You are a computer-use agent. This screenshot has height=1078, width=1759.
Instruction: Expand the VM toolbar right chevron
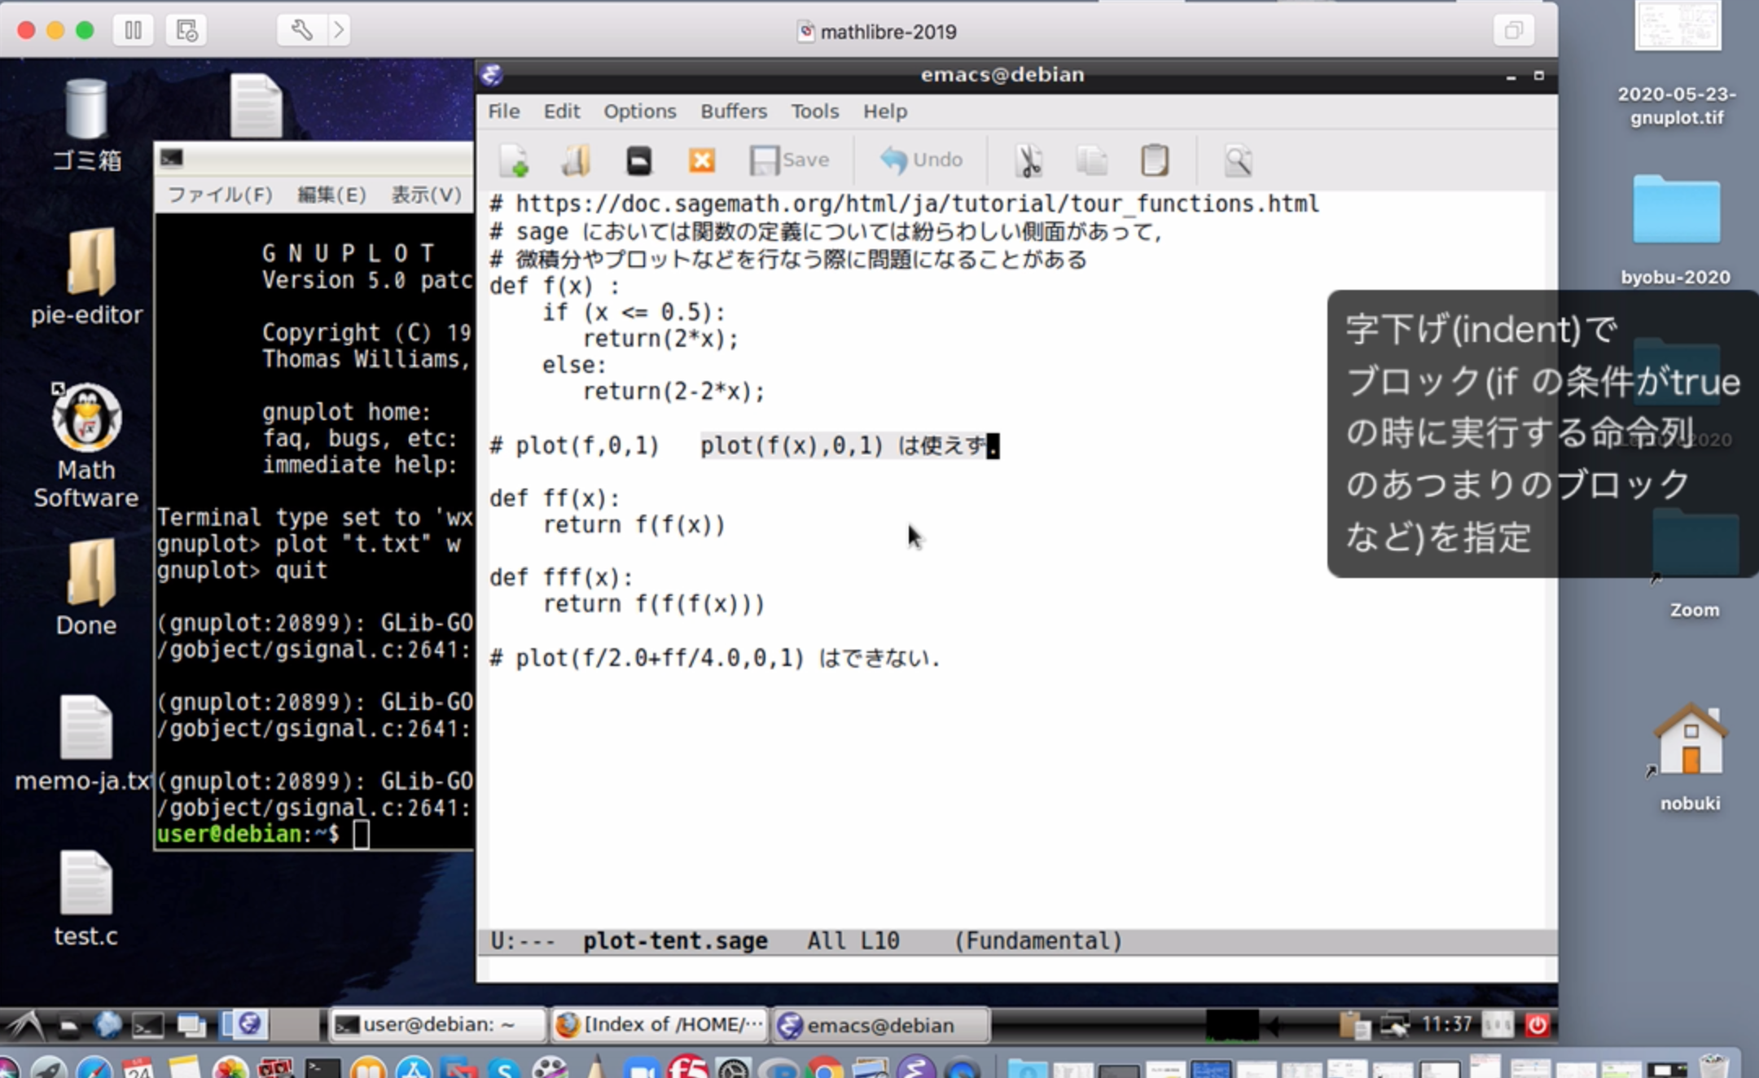[339, 30]
